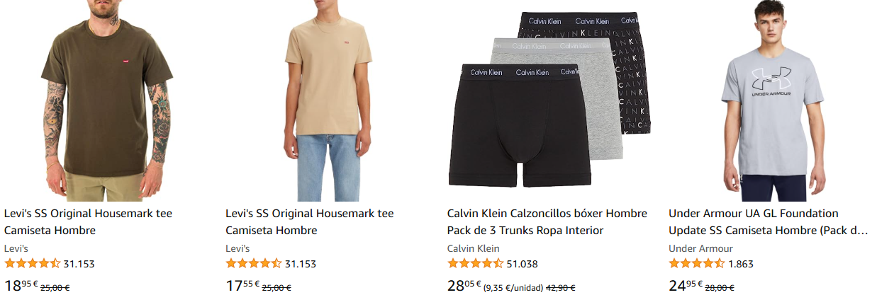Screen dimensions: 877x295
Task: Open the grey Under Armour t-shirt photo
Action: point(771,101)
